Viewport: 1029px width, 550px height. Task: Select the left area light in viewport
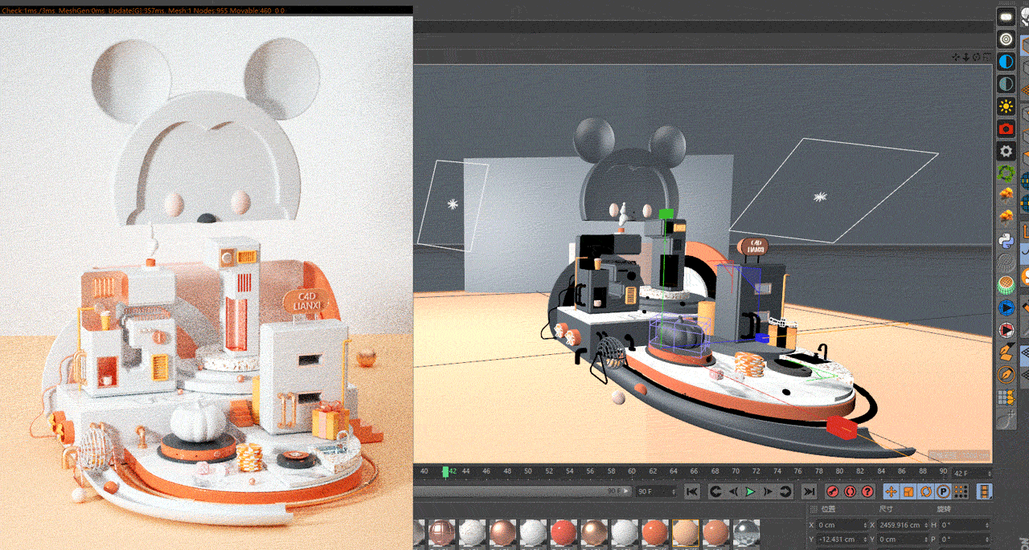click(453, 204)
